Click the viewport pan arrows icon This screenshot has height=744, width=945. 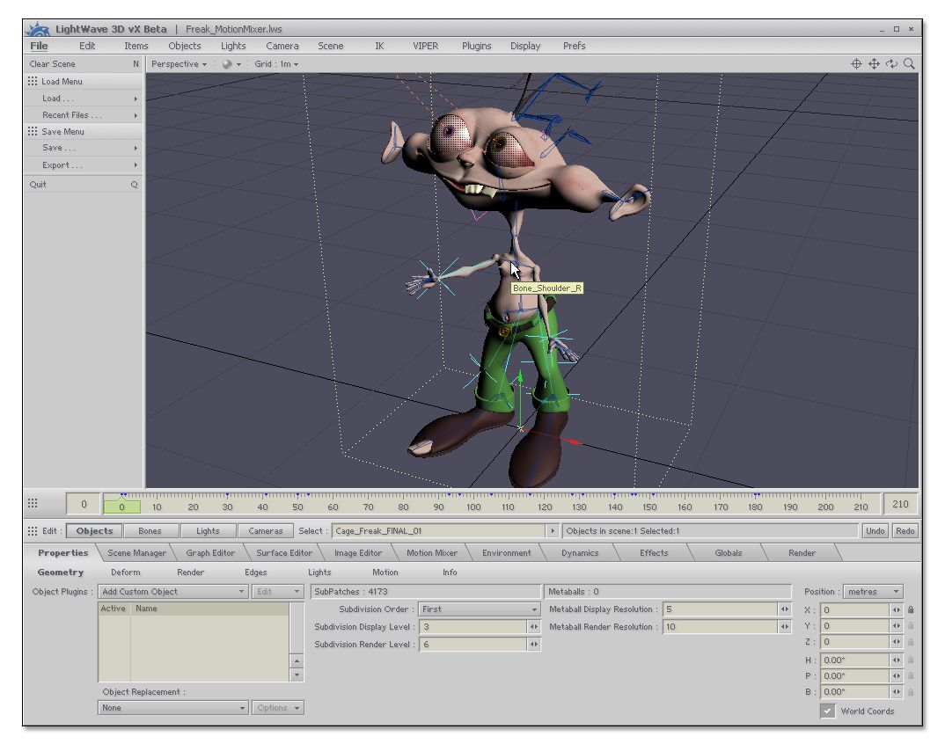[x=874, y=64]
